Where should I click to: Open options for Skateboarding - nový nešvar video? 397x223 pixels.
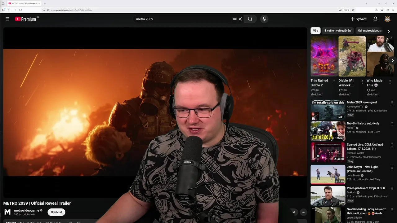(x=392, y=209)
